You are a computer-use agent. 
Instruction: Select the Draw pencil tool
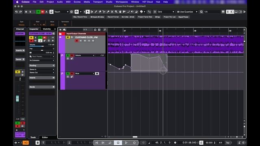[x=96, y=12]
